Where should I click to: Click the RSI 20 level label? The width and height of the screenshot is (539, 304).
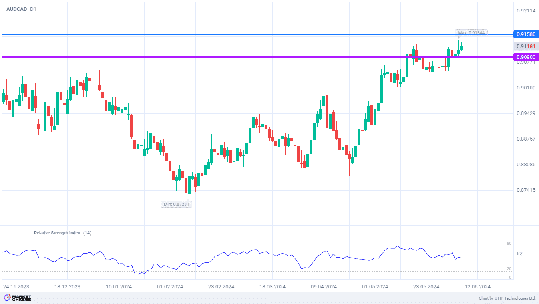coord(509,269)
